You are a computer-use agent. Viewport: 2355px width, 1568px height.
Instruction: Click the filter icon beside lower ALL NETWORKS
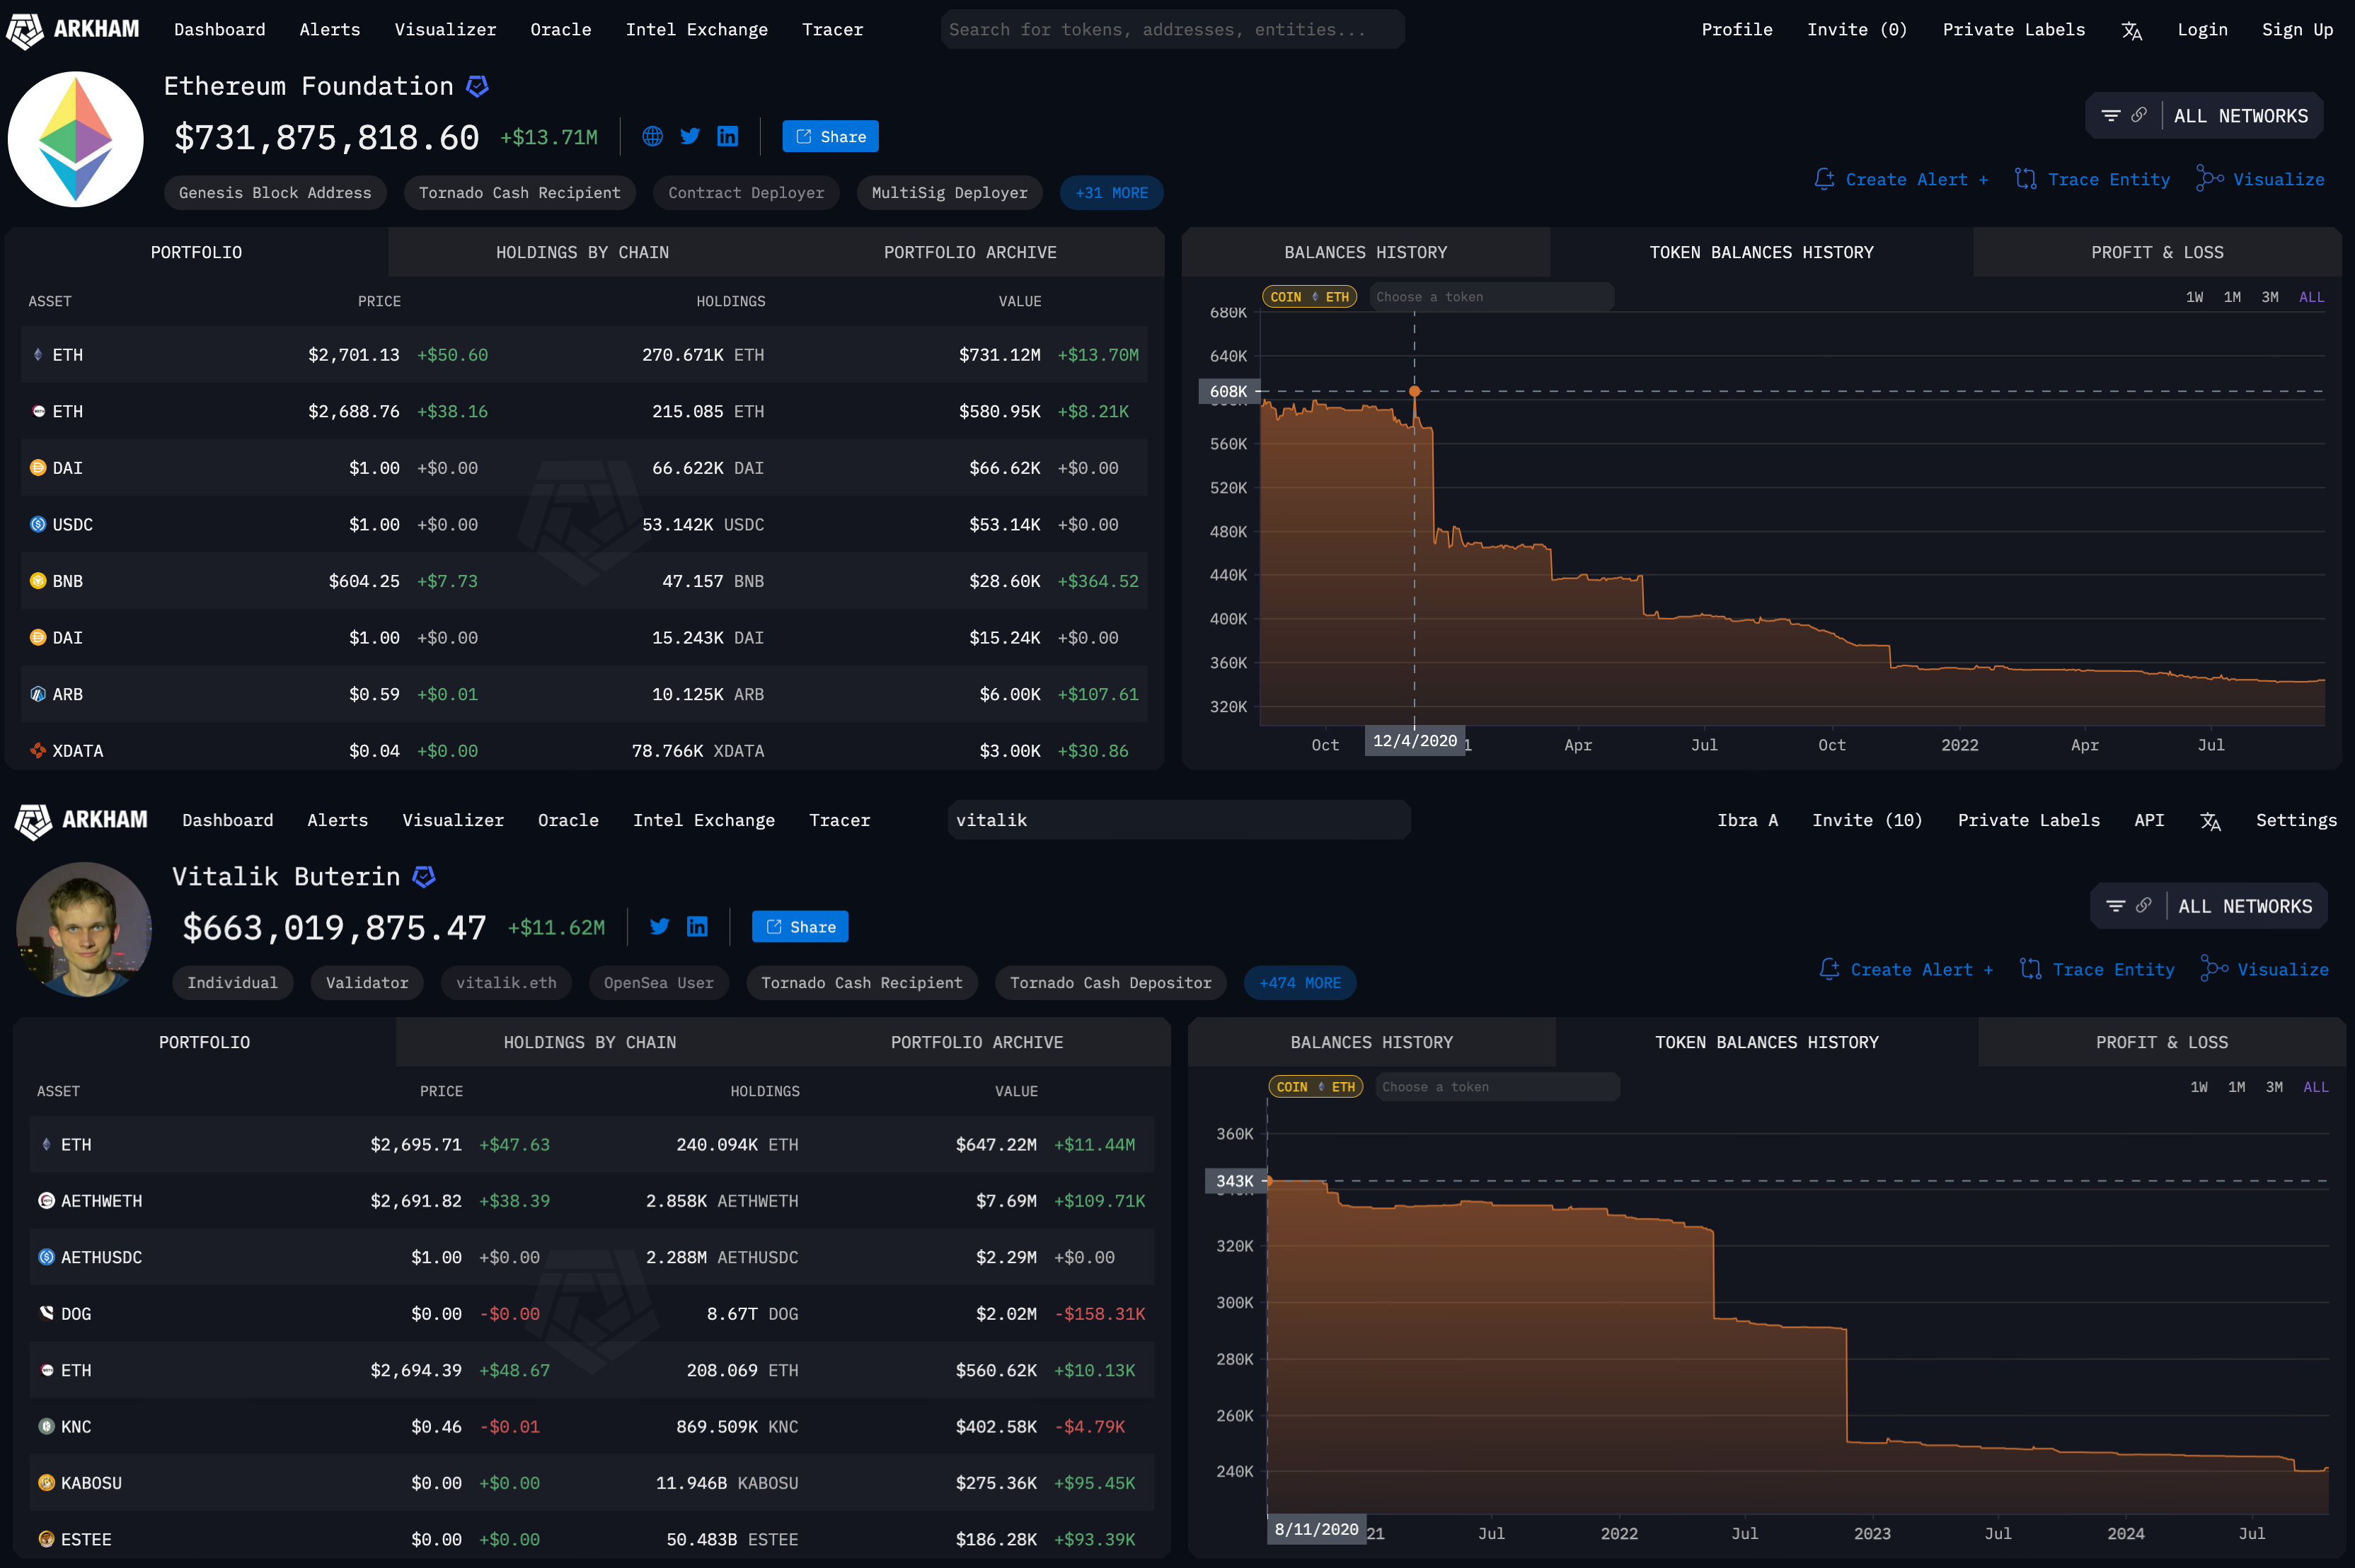click(2116, 906)
